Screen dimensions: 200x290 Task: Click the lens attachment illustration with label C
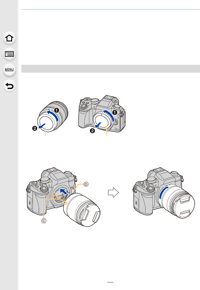click(63, 197)
